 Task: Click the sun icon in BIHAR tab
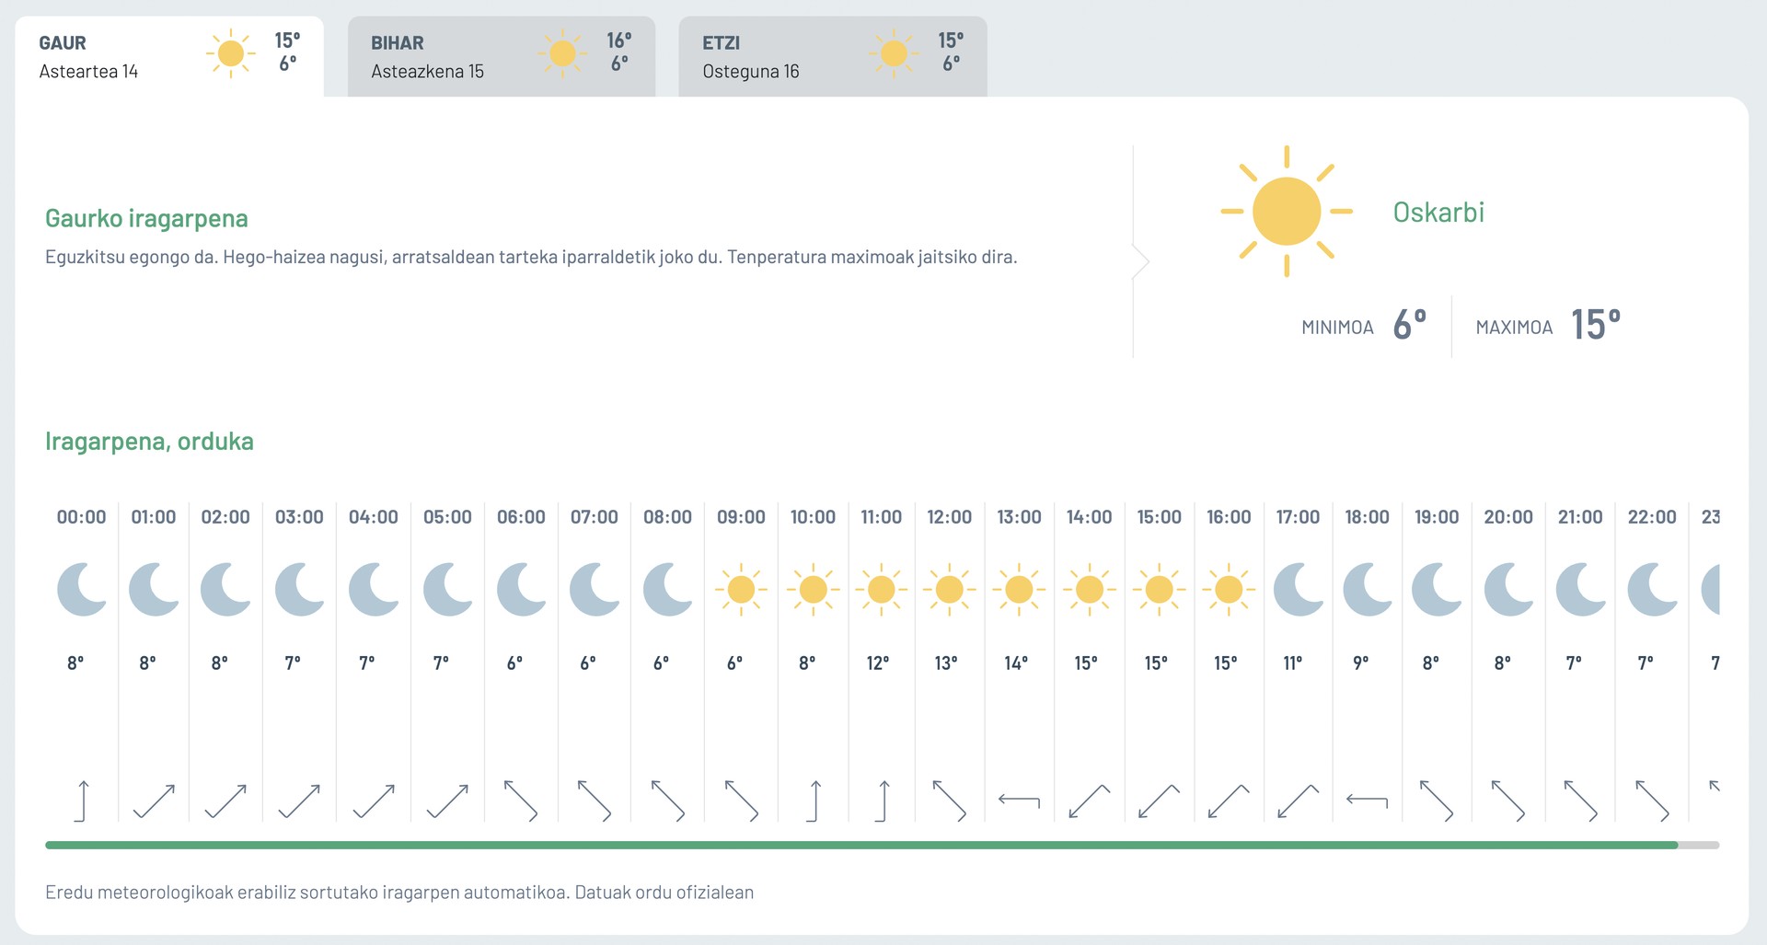point(562,54)
